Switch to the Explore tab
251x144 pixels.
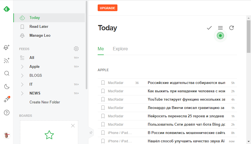120,49
